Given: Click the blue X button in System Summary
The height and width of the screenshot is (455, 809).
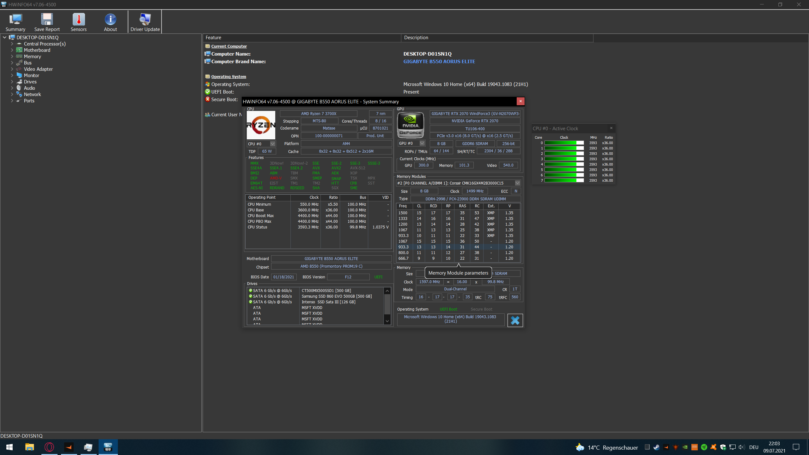Looking at the screenshot, I should (x=515, y=320).
